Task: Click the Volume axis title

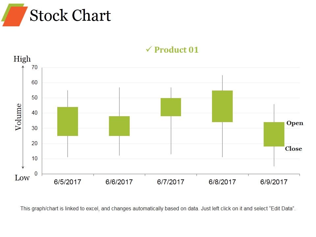Action: pos(18,117)
